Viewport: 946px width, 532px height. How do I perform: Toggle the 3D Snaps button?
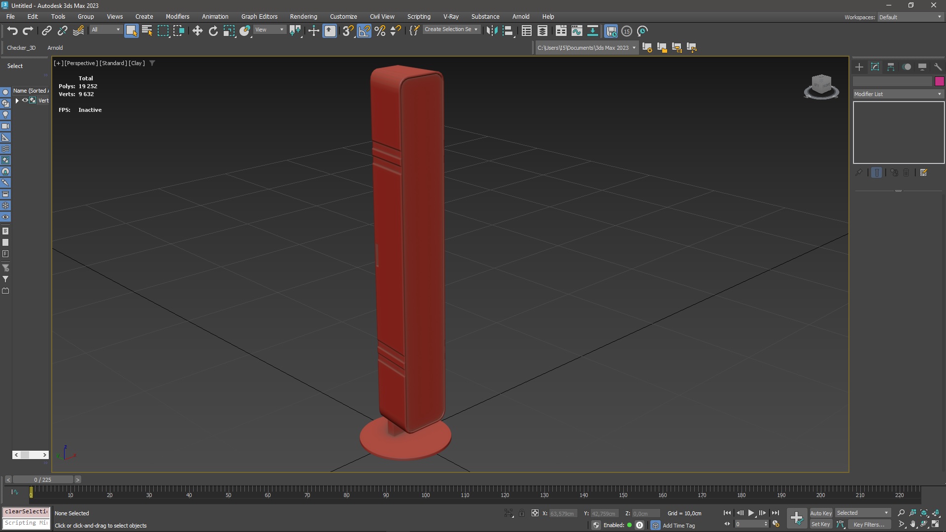[348, 31]
